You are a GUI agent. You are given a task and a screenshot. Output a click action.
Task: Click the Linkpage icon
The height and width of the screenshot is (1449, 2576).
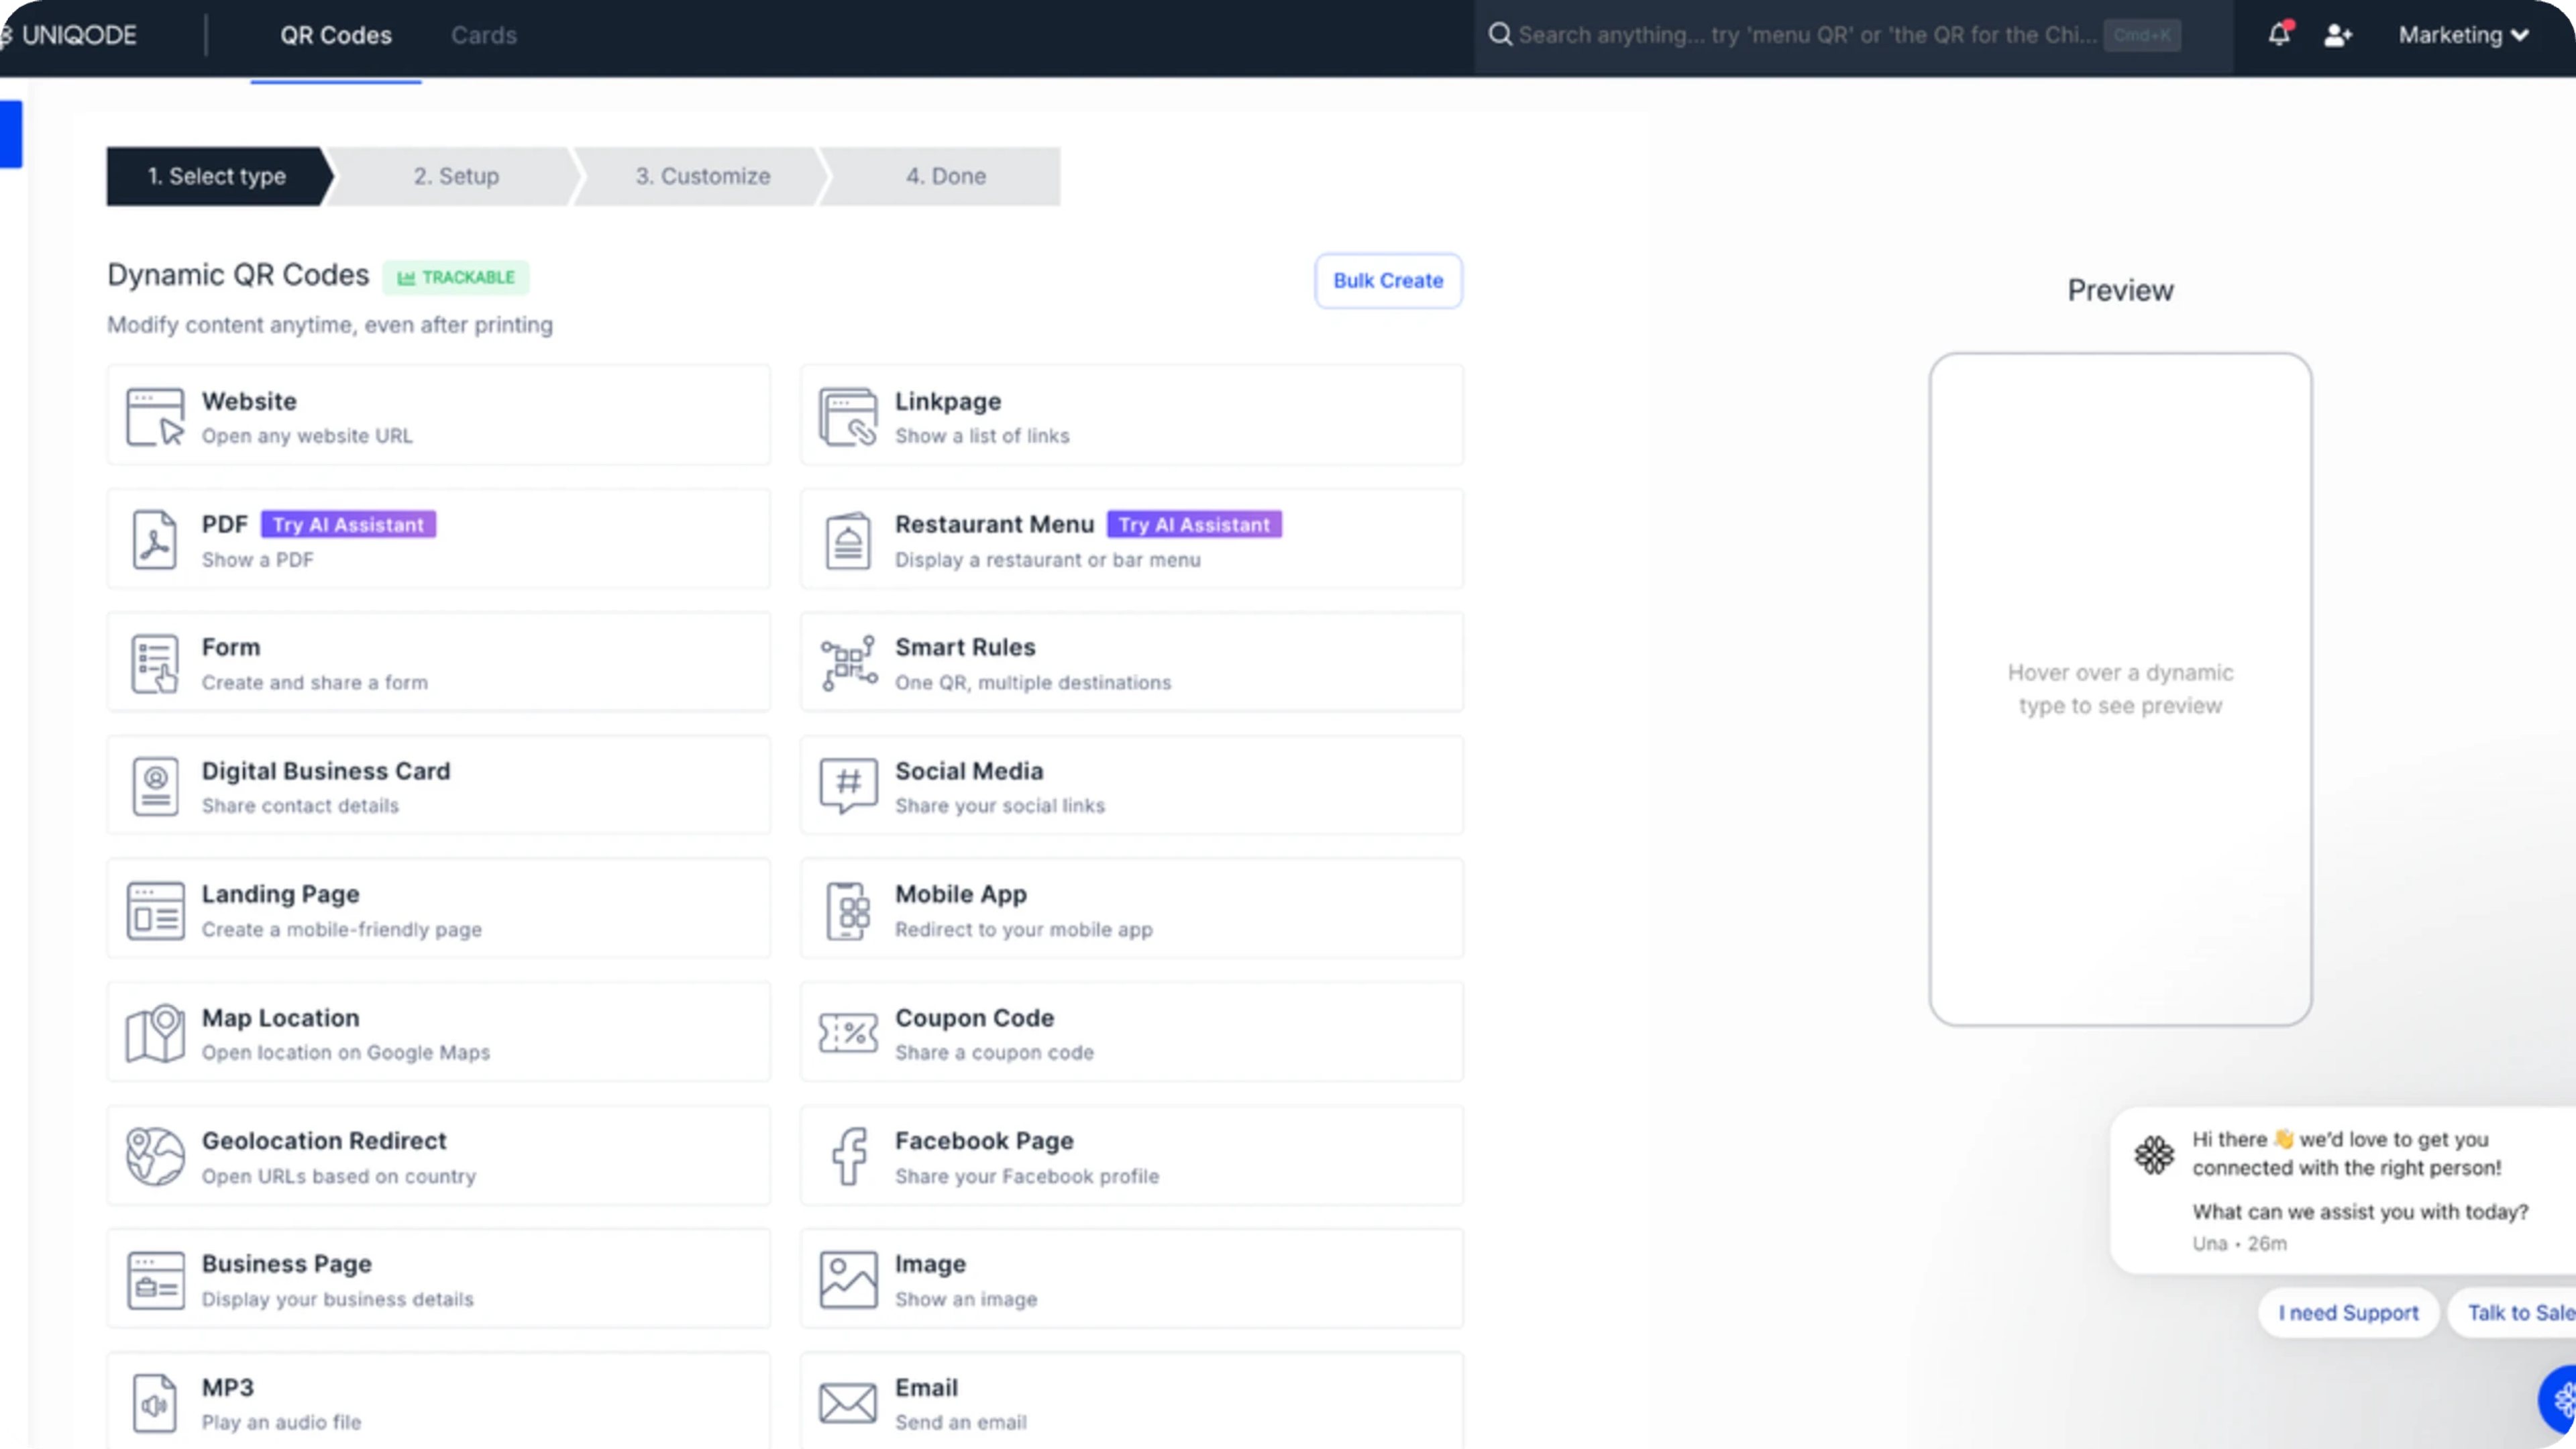point(848,416)
